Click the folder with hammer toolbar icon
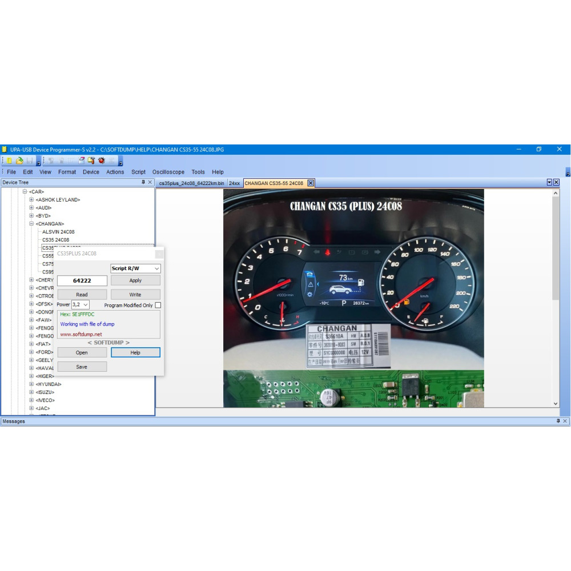Image resolution: width=571 pixels, height=571 pixels. 91,160
